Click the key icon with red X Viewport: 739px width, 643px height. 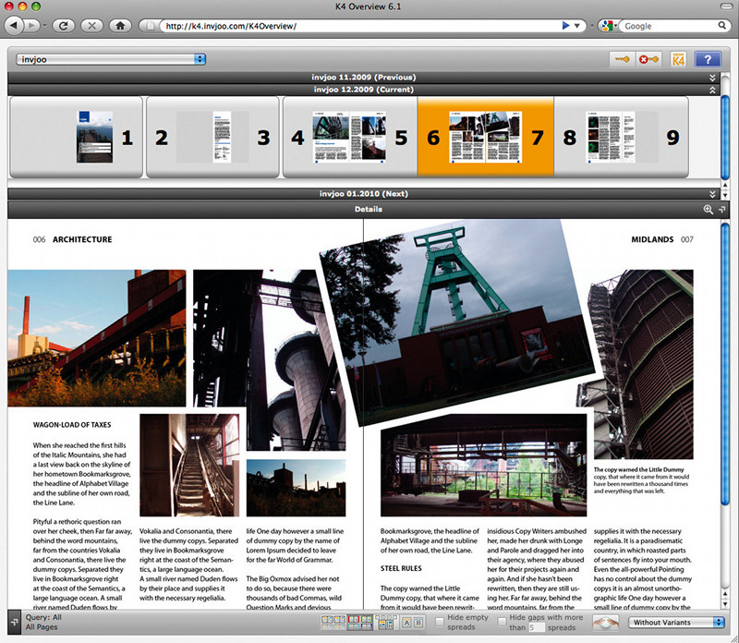(648, 60)
